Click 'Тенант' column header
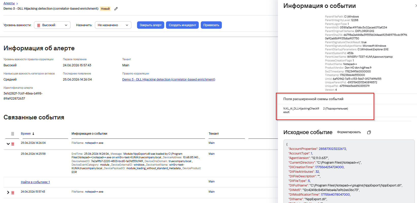The width and height of the screenshot is (417, 203). [214, 134]
